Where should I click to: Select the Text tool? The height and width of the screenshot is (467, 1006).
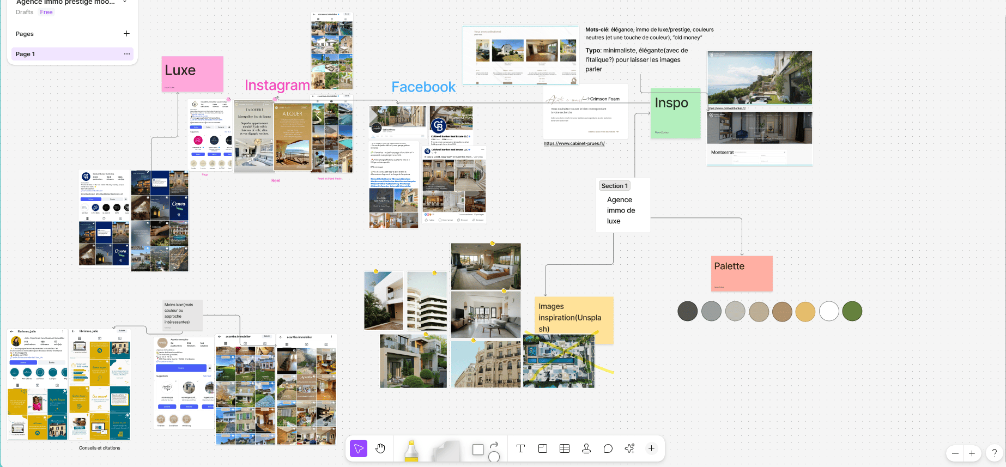(520, 448)
